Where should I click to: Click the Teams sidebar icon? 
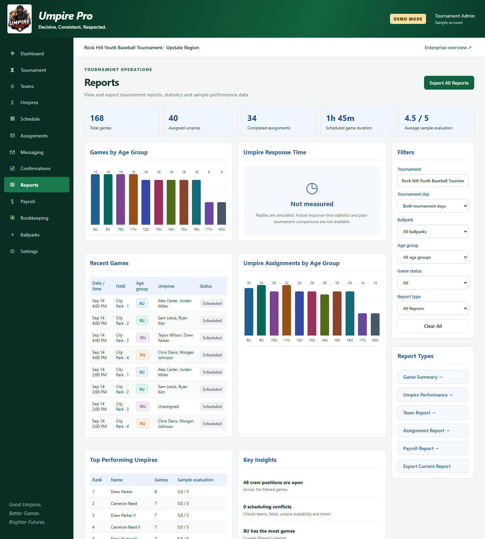[x=12, y=86]
